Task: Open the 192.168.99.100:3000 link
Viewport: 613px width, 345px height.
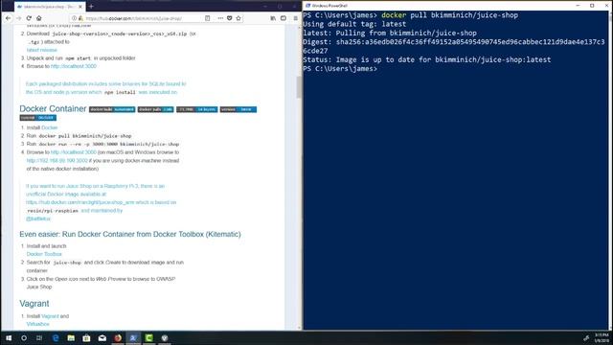Action: tap(57, 160)
